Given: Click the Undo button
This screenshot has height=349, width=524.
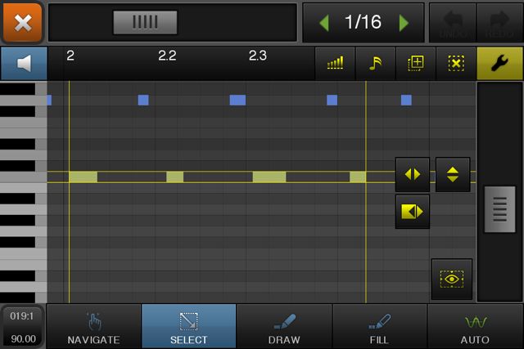Looking at the screenshot, I should click(x=453, y=23).
